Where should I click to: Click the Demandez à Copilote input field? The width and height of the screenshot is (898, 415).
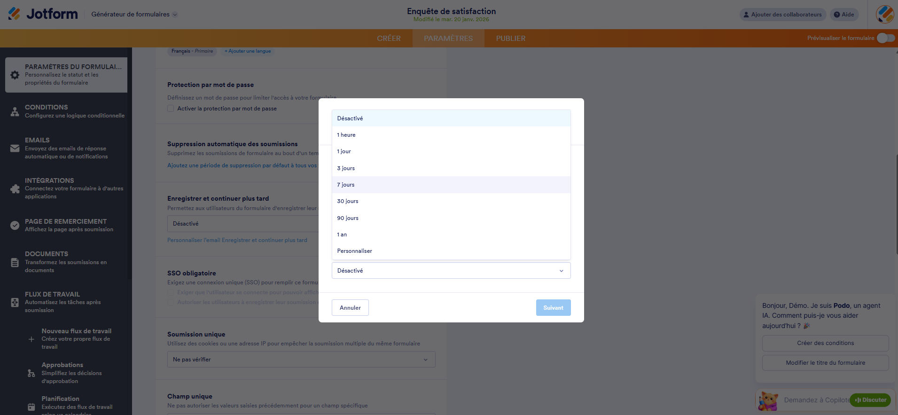816,400
